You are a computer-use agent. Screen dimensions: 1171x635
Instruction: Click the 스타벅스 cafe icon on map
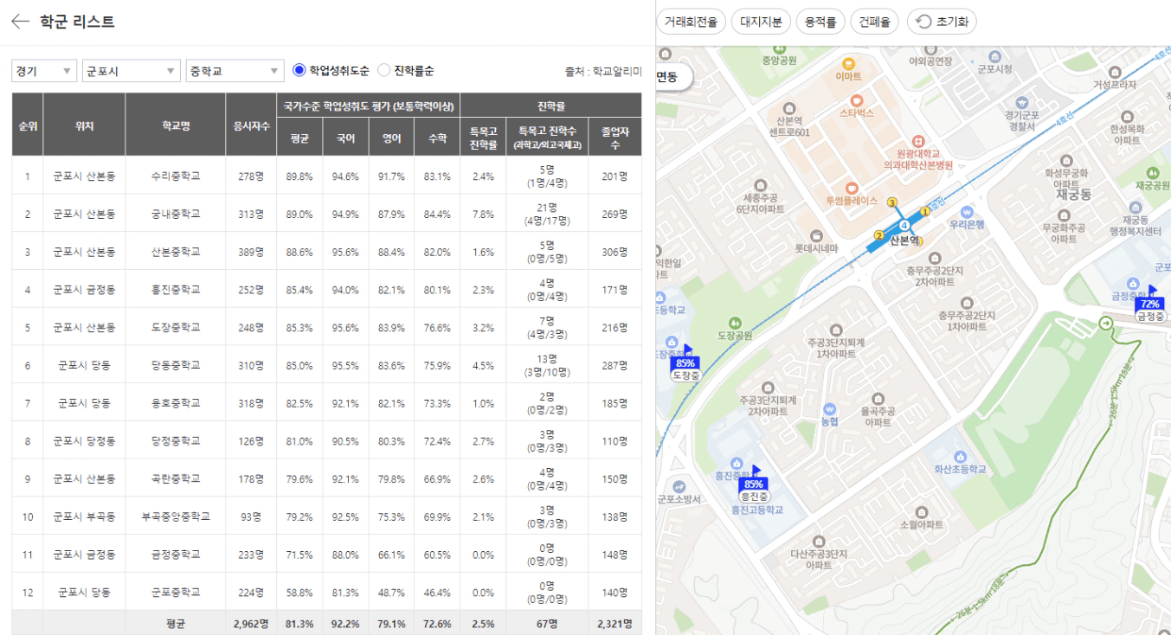coord(857,99)
